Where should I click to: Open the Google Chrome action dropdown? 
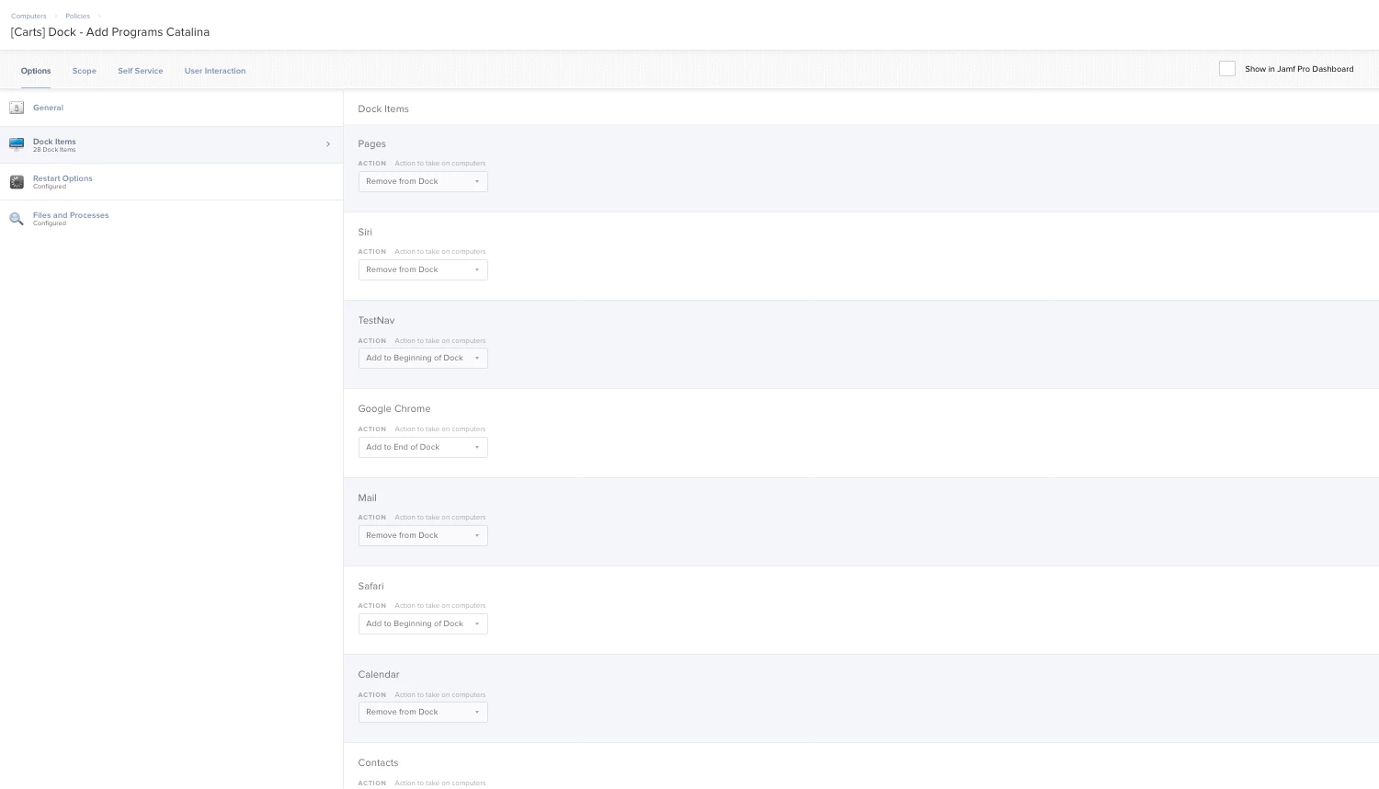coord(423,447)
